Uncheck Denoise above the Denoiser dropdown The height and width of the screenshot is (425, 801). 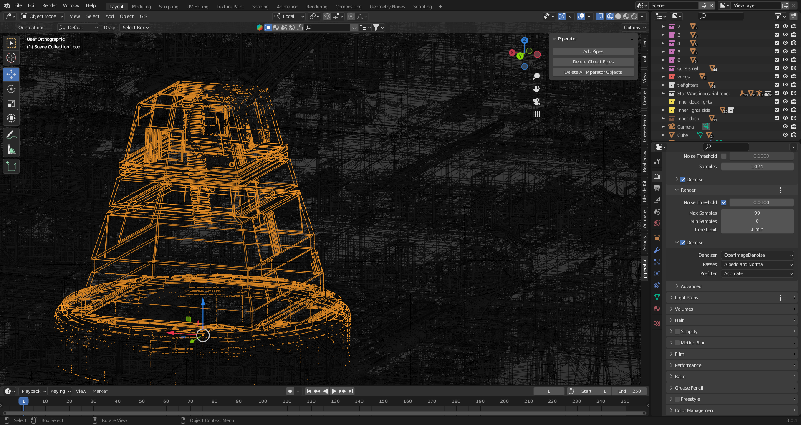tap(683, 243)
